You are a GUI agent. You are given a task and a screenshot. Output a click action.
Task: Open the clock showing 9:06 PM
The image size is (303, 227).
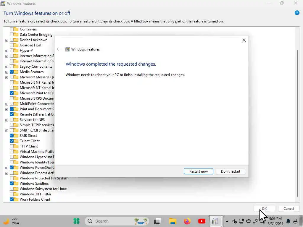[x=275, y=221]
